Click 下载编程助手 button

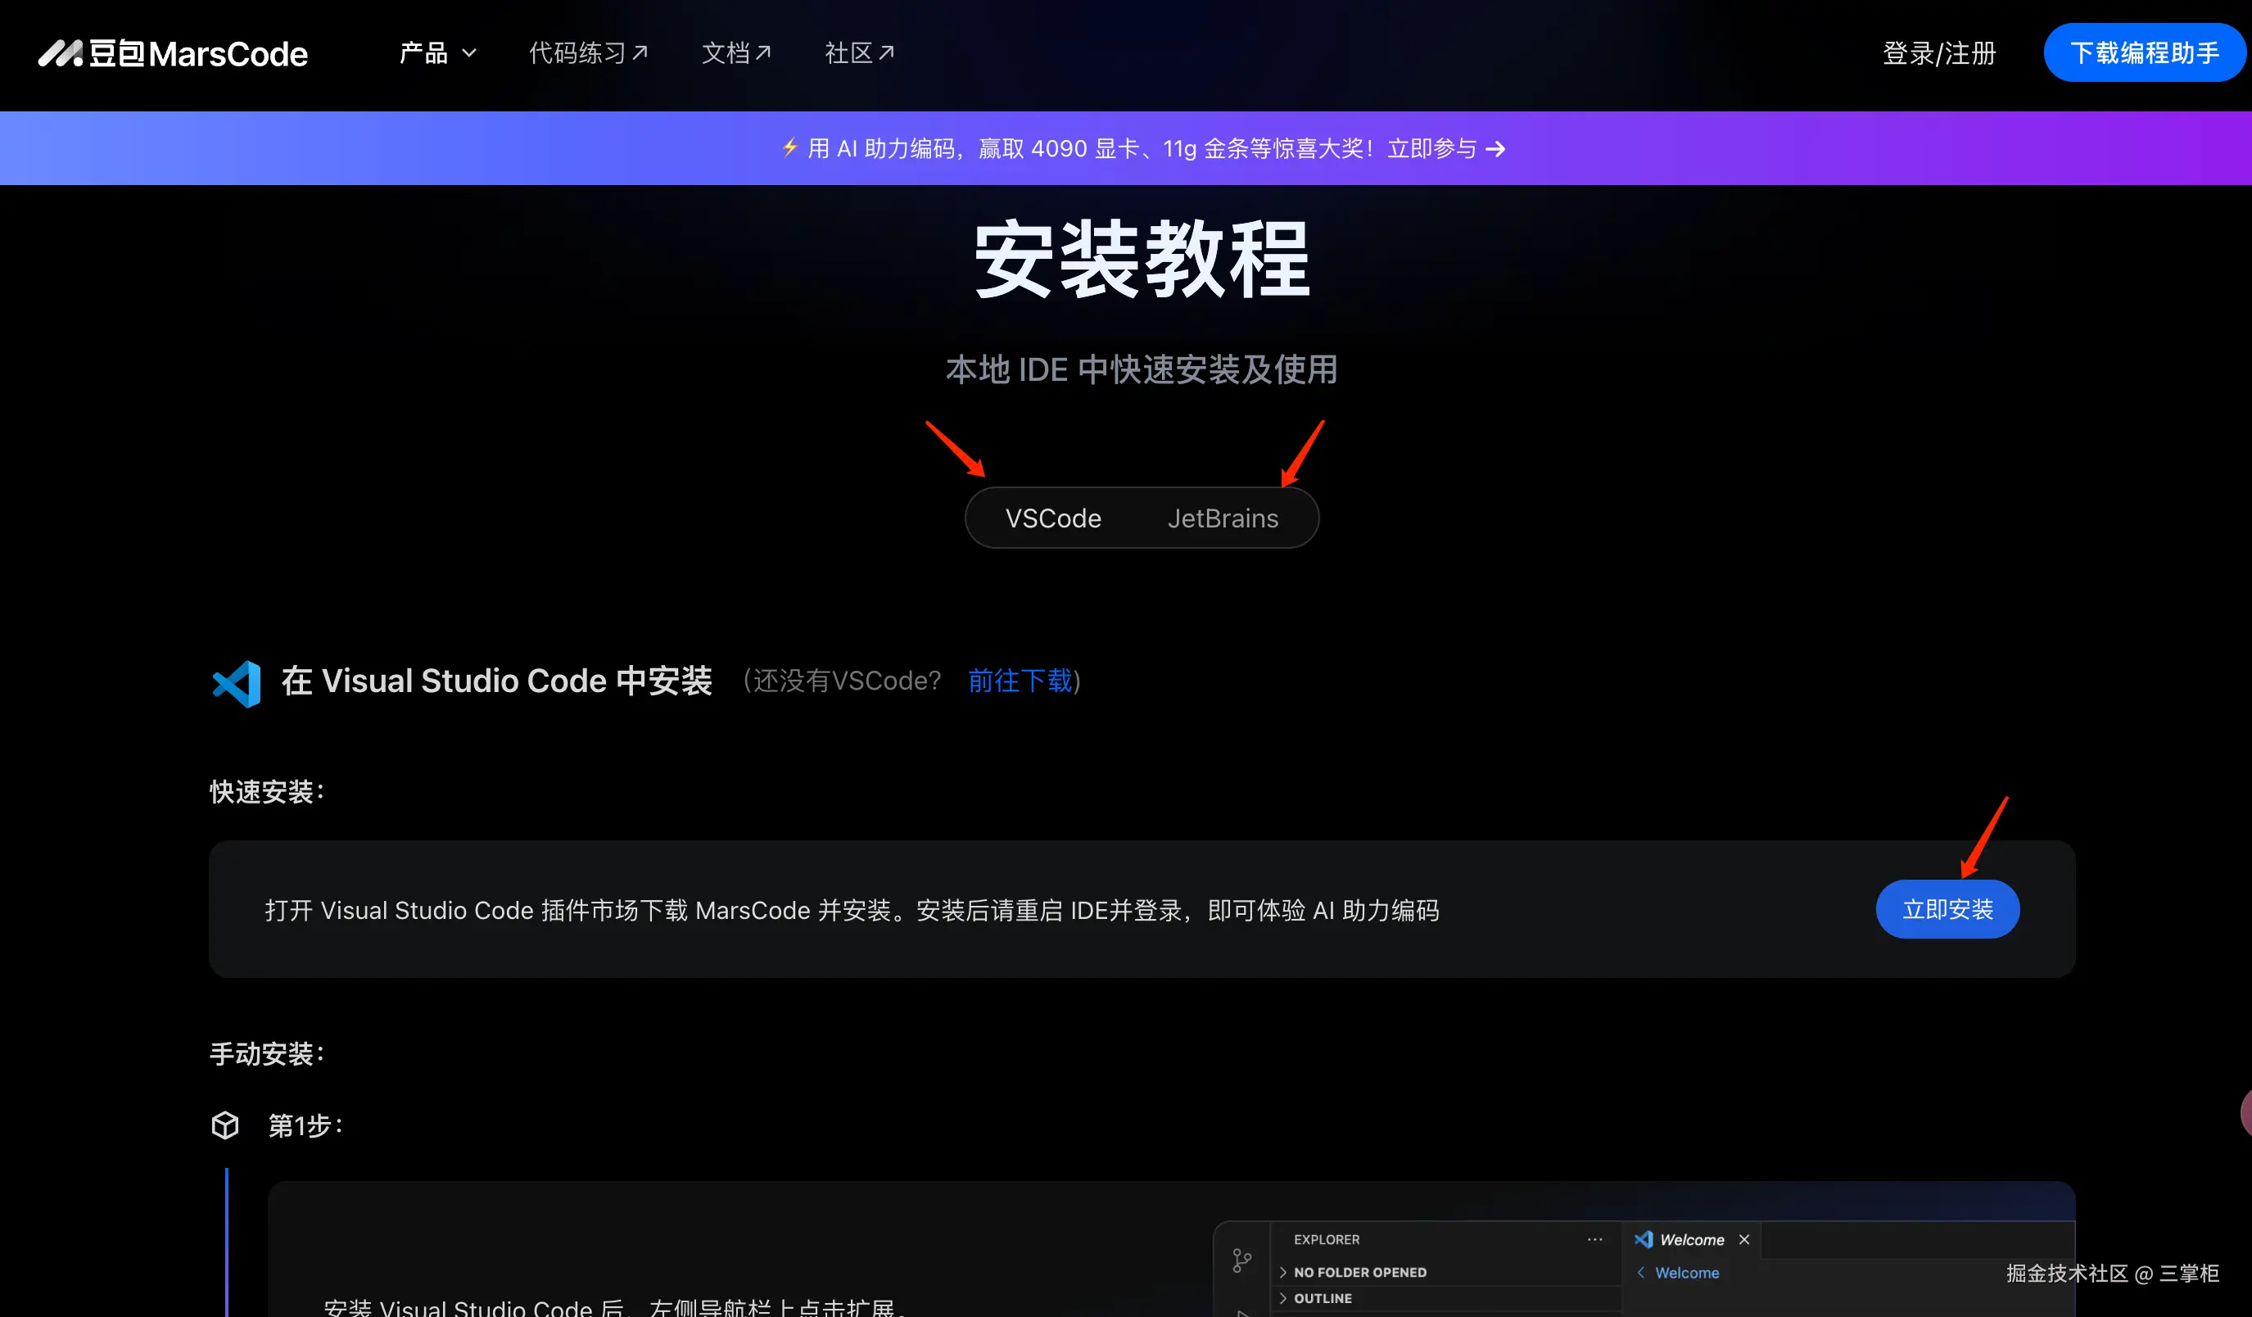pos(2143,53)
